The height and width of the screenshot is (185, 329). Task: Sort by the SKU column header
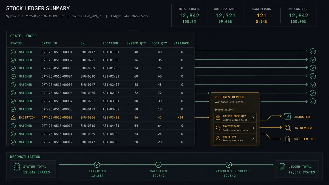tap(83, 43)
